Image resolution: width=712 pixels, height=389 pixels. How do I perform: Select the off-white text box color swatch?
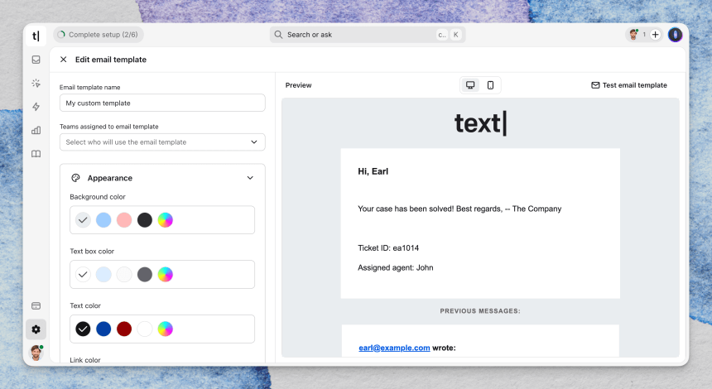tap(124, 275)
